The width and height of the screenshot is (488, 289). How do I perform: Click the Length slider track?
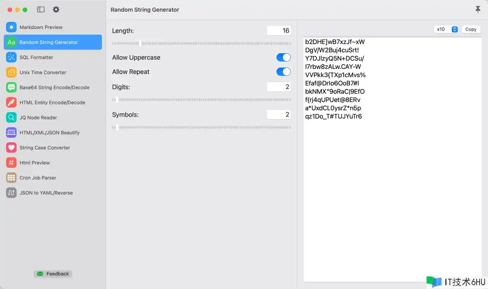click(x=201, y=44)
